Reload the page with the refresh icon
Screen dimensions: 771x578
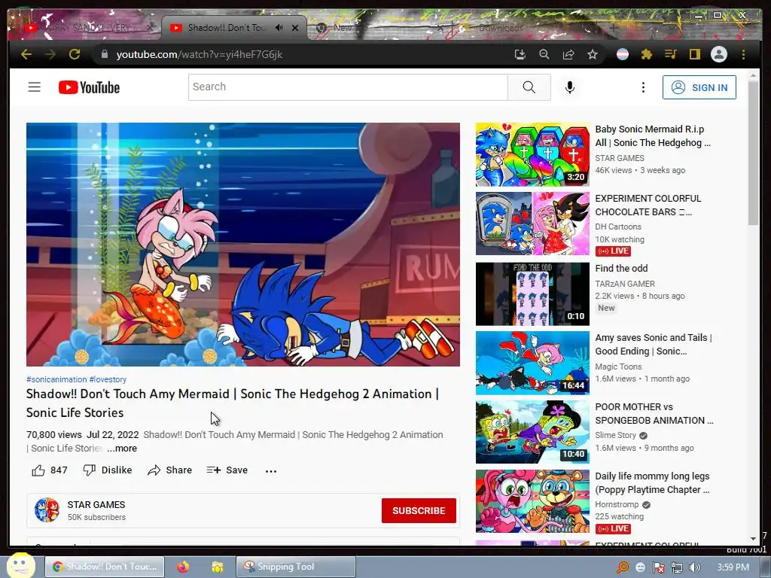click(x=75, y=54)
